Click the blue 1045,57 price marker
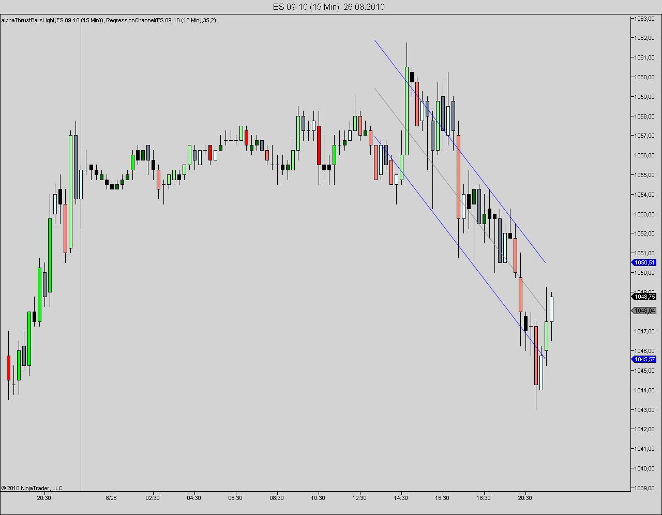The width and height of the screenshot is (662, 515). 645,359
